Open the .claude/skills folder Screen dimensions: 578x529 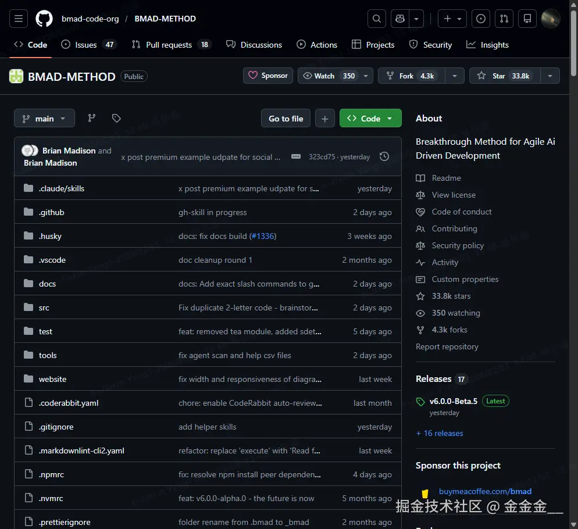coord(62,188)
